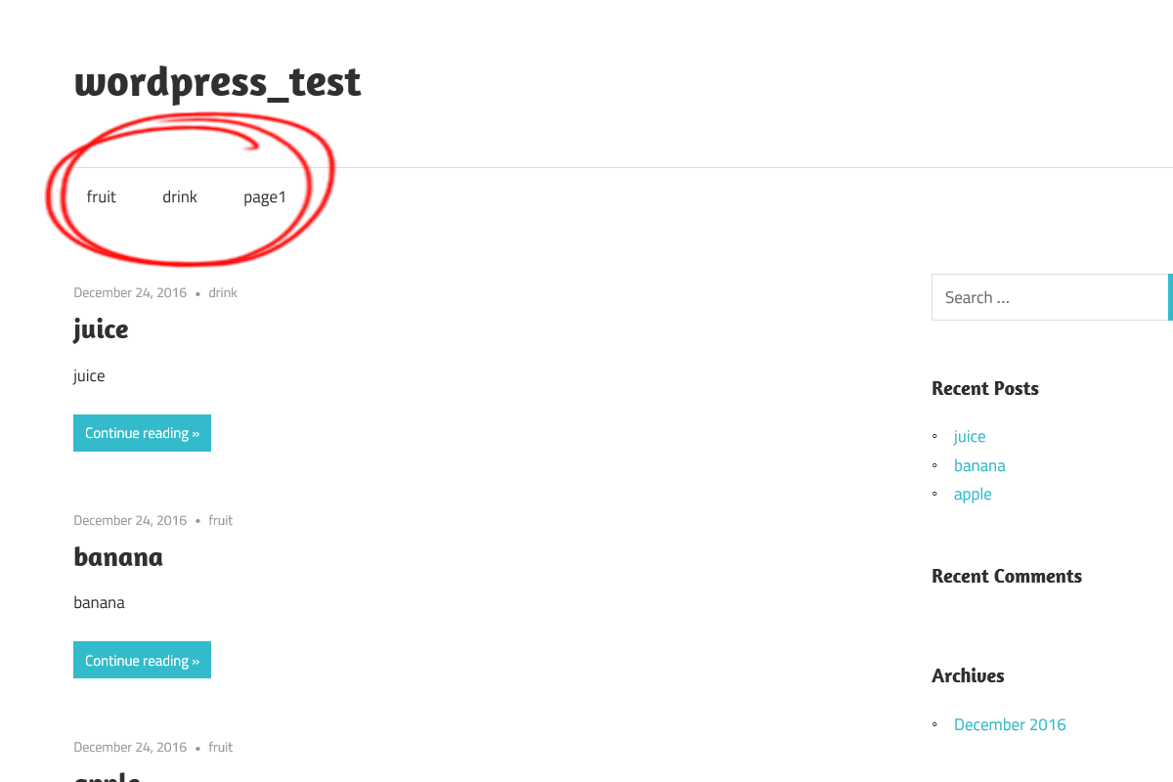Image resolution: width=1173 pixels, height=782 pixels.
Task: Open the juice post title
Action: tap(101, 328)
